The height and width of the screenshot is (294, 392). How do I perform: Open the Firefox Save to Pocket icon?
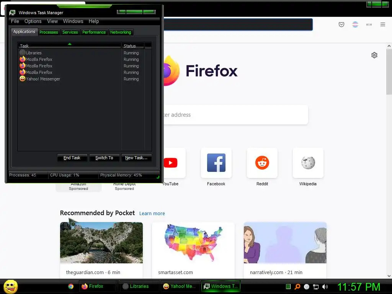(x=341, y=24)
